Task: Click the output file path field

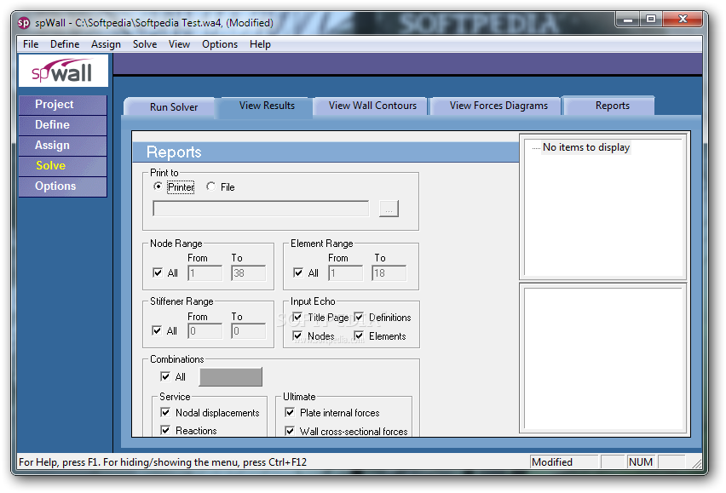Action: (x=261, y=209)
